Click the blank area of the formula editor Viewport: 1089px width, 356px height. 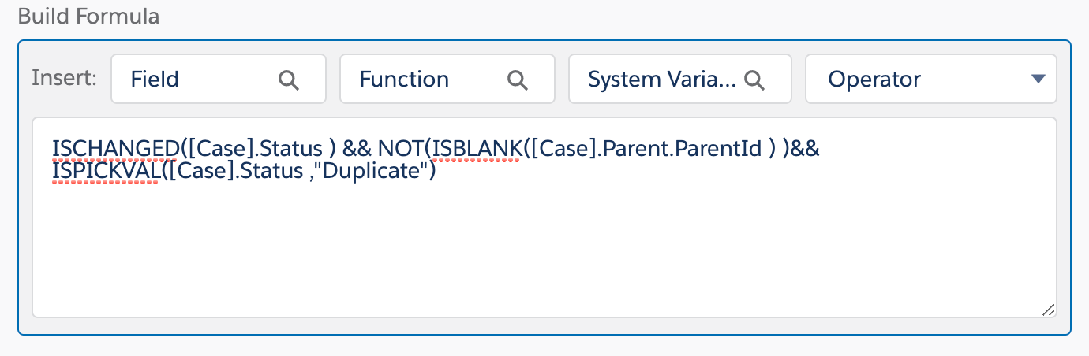(x=543, y=252)
